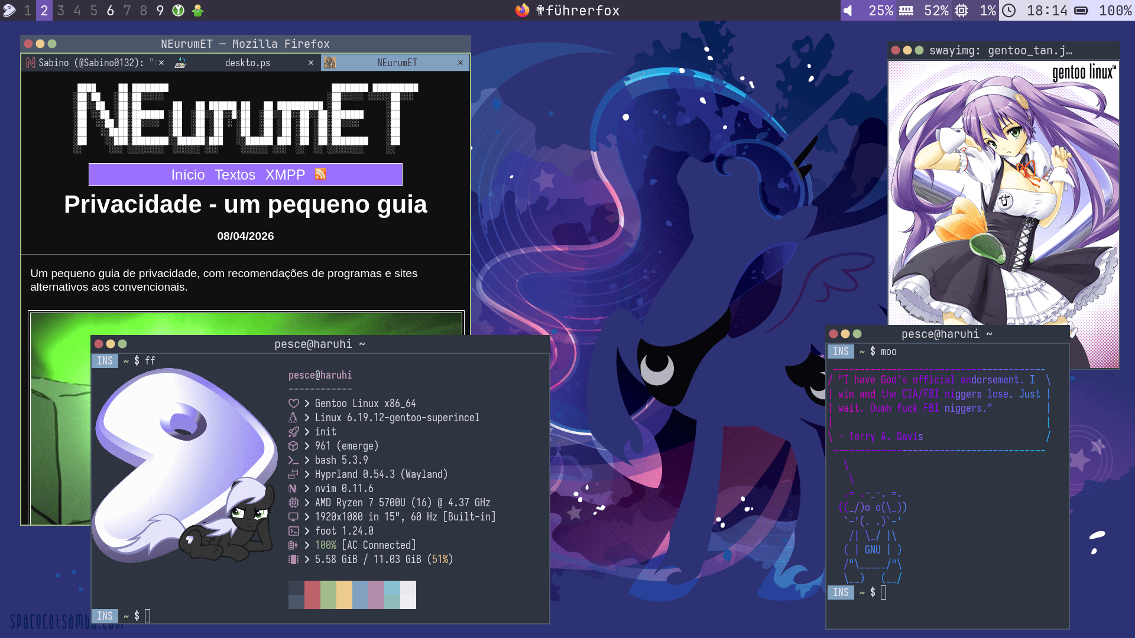Viewport: 1135px width, 638px height.
Task: Click the red swatch in the fastfetch palette
Action: pyautogui.click(x=312, y=594)
